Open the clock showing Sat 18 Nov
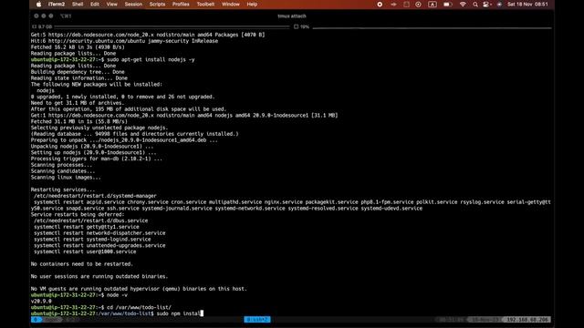 527,5
